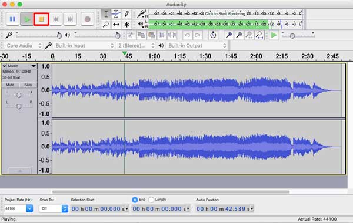
Task: Click Trim audio outside selection icon
Action: pyautogui.click(x=162, y=35)
